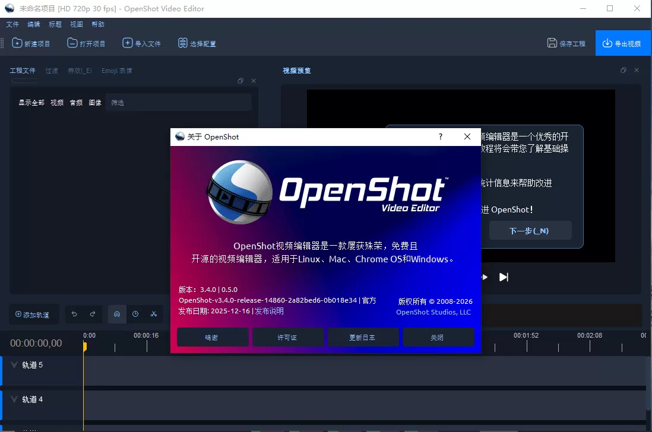Viewport: 652px width, 432px height.
Task: Click the 00:02:08 mark on timeline ruler
Action: point(590,335)
